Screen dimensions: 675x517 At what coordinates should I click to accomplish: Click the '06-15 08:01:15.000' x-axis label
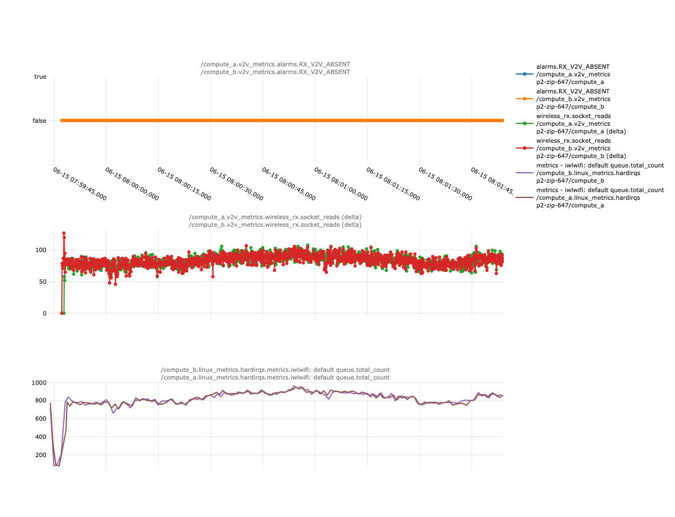pyautogui.click(x=393, y=184)
